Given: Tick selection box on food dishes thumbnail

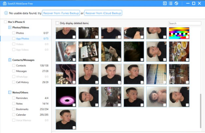Looking at the screenshot, I should [187, 60].
